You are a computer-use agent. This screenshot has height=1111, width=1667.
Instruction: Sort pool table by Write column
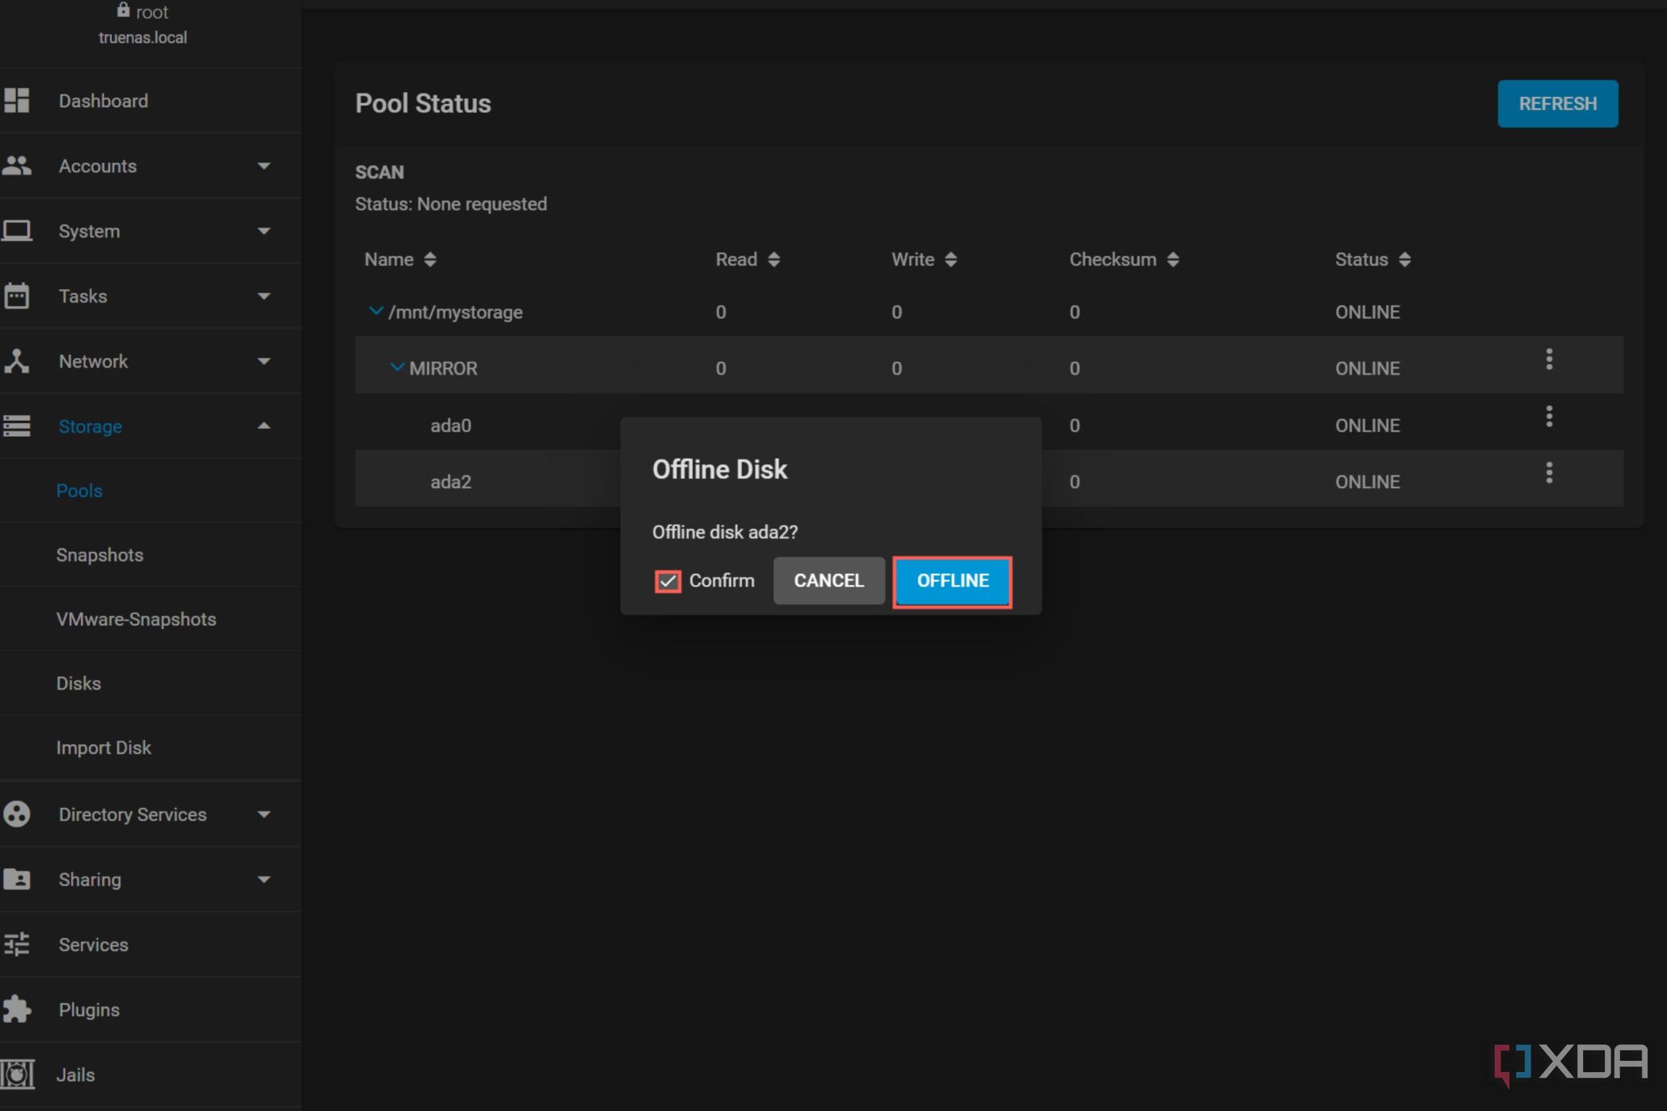pyautogui.click(x=924, y=259)
